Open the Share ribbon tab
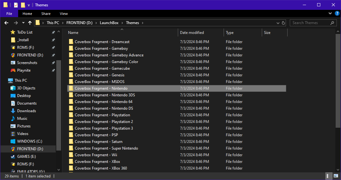Viewport: 341px width, 180px height. coord(46,14)
